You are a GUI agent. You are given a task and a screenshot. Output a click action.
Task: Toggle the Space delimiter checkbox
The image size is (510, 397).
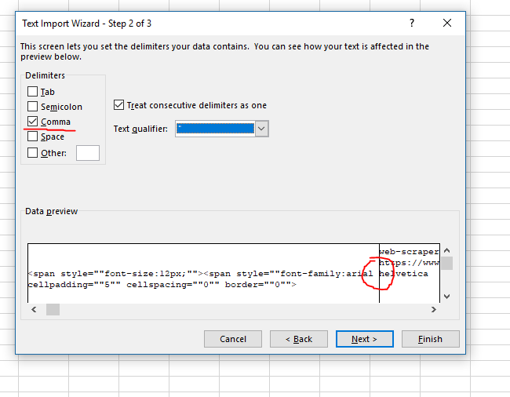point(32,137)
